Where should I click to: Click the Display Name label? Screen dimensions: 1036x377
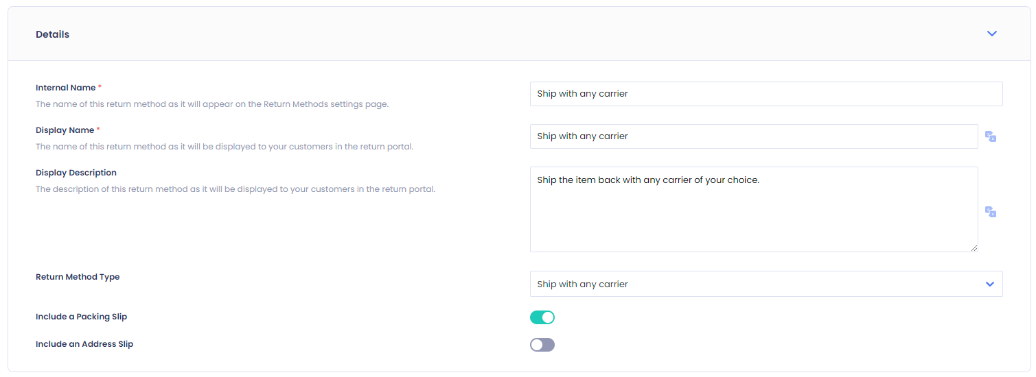tap(65, 130)
